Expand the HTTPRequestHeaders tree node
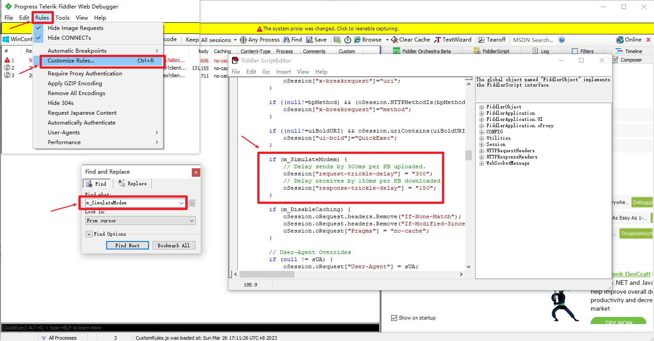This screenshot has height=341, width=654. (x=482, y=151)
